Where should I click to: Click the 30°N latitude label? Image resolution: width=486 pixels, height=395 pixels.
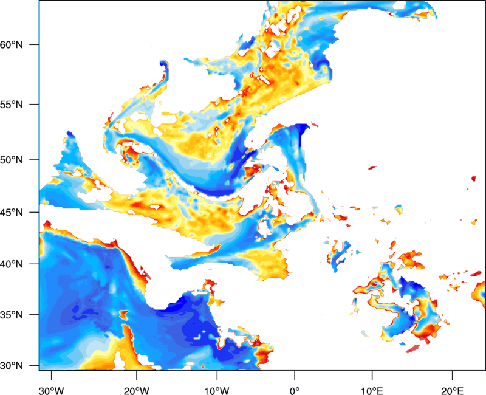click(x=12, y=366)
